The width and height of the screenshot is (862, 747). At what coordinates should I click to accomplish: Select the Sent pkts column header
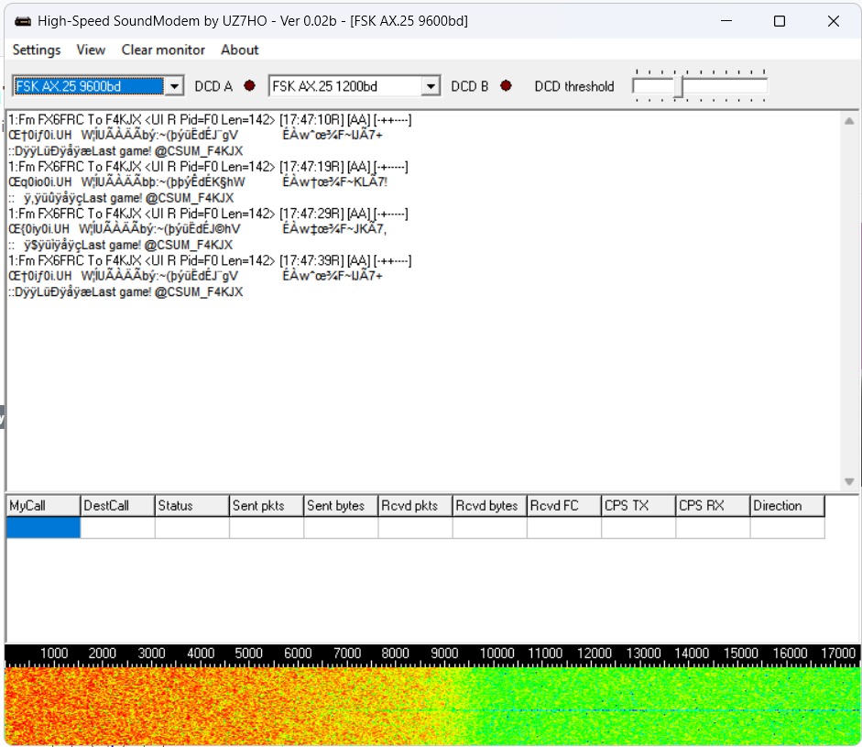(x=266, y=506)
